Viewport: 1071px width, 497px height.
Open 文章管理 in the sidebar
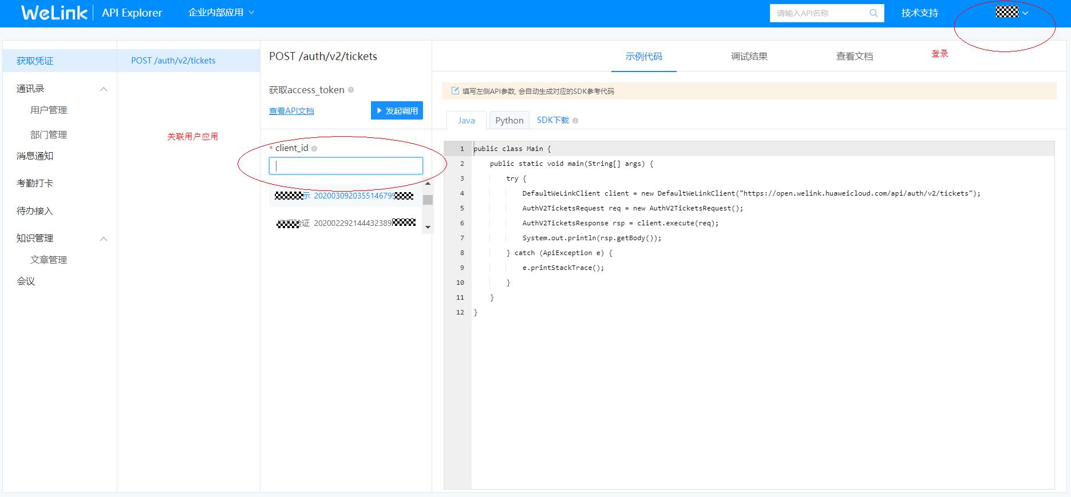(x=49, y=260)
